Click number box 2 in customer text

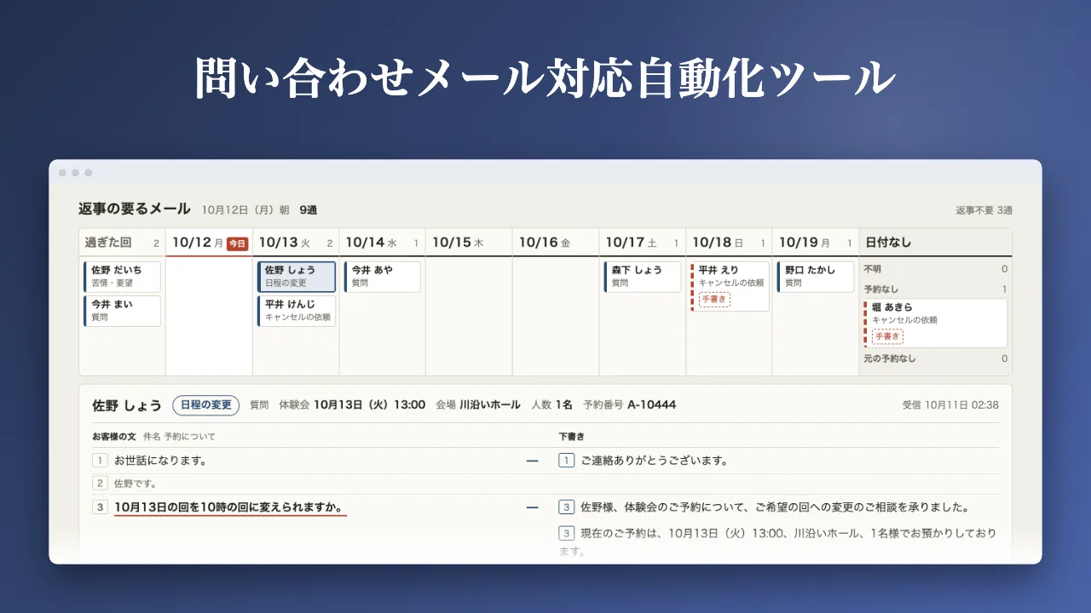point(100,483)
